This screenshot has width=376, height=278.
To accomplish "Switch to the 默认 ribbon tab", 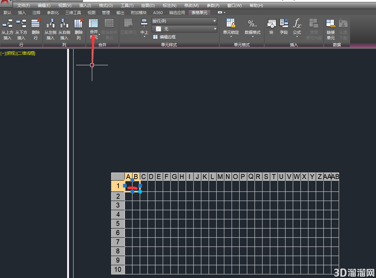I will pos(8,12).
